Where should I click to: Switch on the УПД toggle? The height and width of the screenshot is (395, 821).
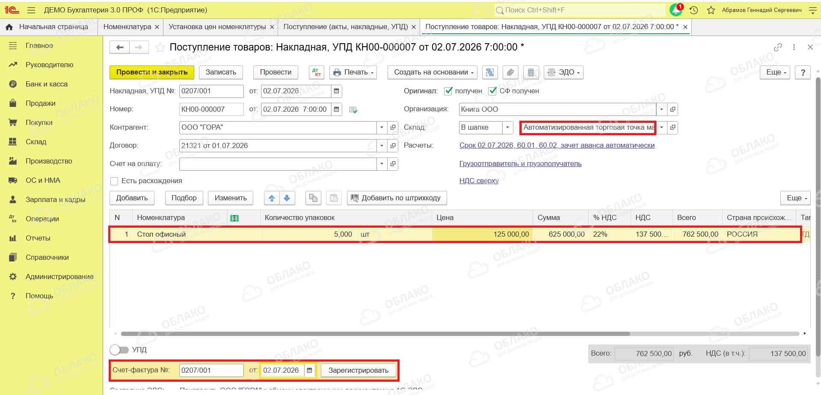[x=119, y=350]
